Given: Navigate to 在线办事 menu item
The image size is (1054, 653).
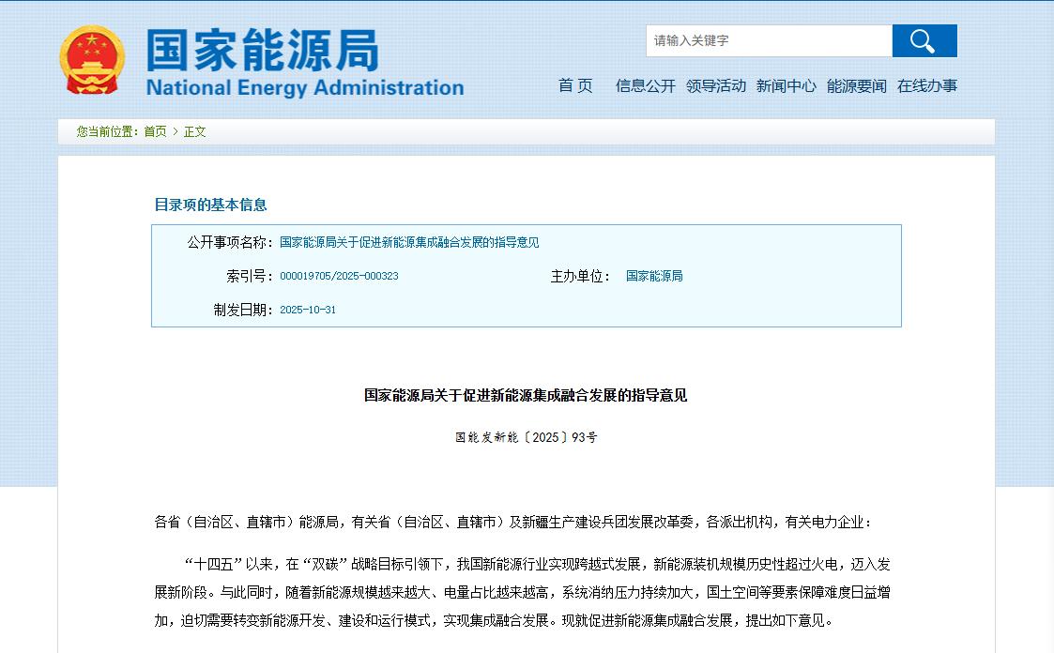Looking at the screenshot, I should tap(926, 85).
